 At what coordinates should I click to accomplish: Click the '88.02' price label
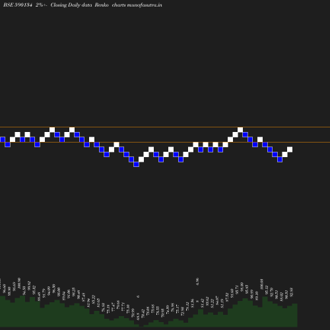click(x=281, y=297)
